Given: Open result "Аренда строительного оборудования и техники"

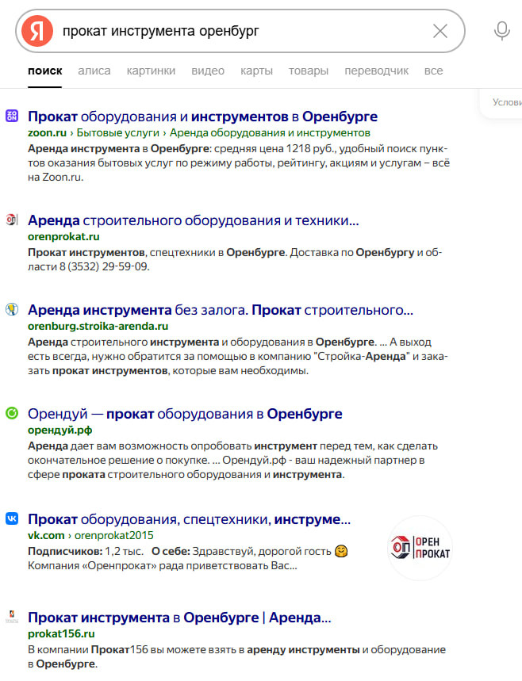Looking at the screenshot, I should 194,220.
